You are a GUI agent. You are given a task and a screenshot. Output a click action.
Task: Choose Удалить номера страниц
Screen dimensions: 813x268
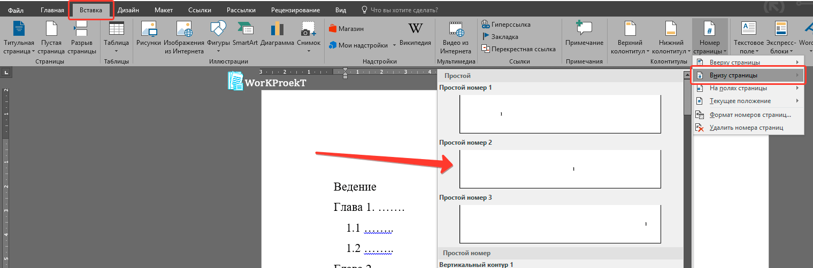[x=746, y=128]
